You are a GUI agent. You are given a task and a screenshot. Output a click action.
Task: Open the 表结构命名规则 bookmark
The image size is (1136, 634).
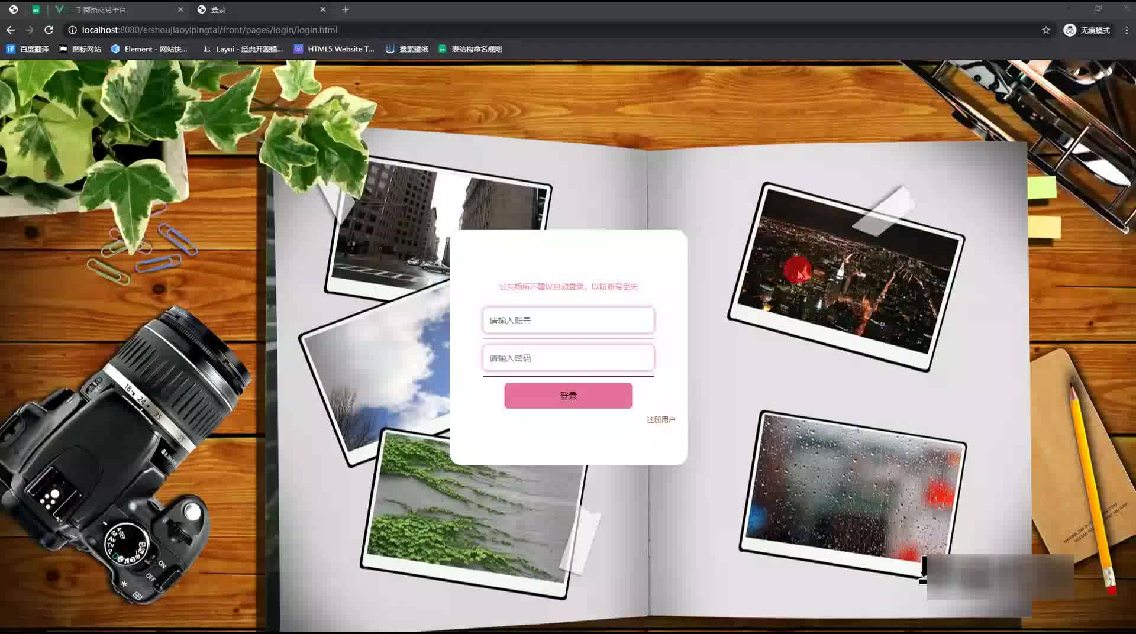470,49
